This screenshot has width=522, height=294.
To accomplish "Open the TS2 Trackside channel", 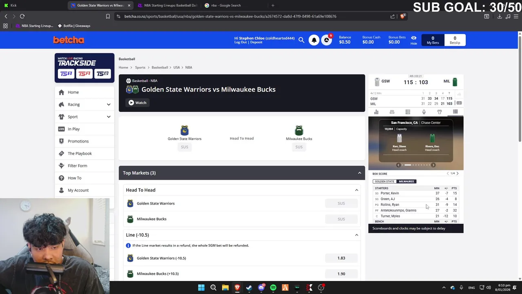I will tap(84, 73).
